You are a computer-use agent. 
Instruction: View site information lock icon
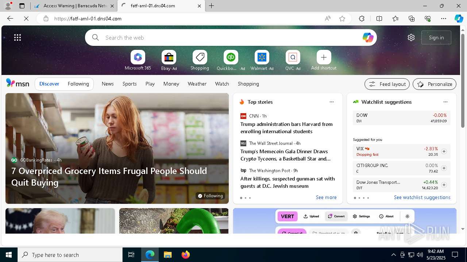click(x=46, y=19)
